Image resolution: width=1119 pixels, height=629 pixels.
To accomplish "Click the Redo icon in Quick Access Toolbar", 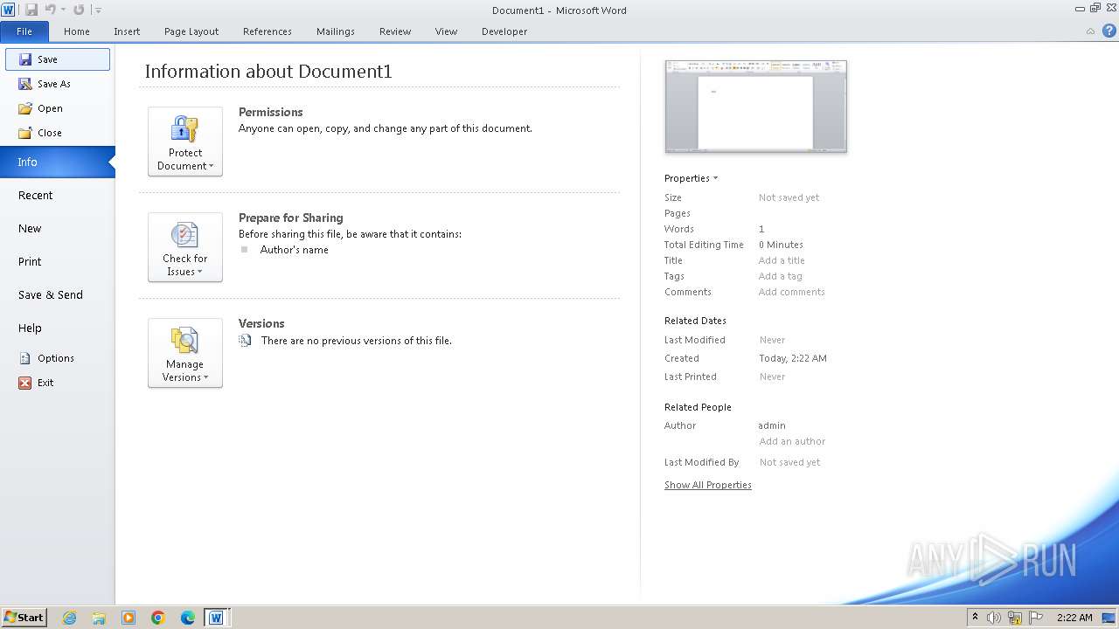I will 79,10.
